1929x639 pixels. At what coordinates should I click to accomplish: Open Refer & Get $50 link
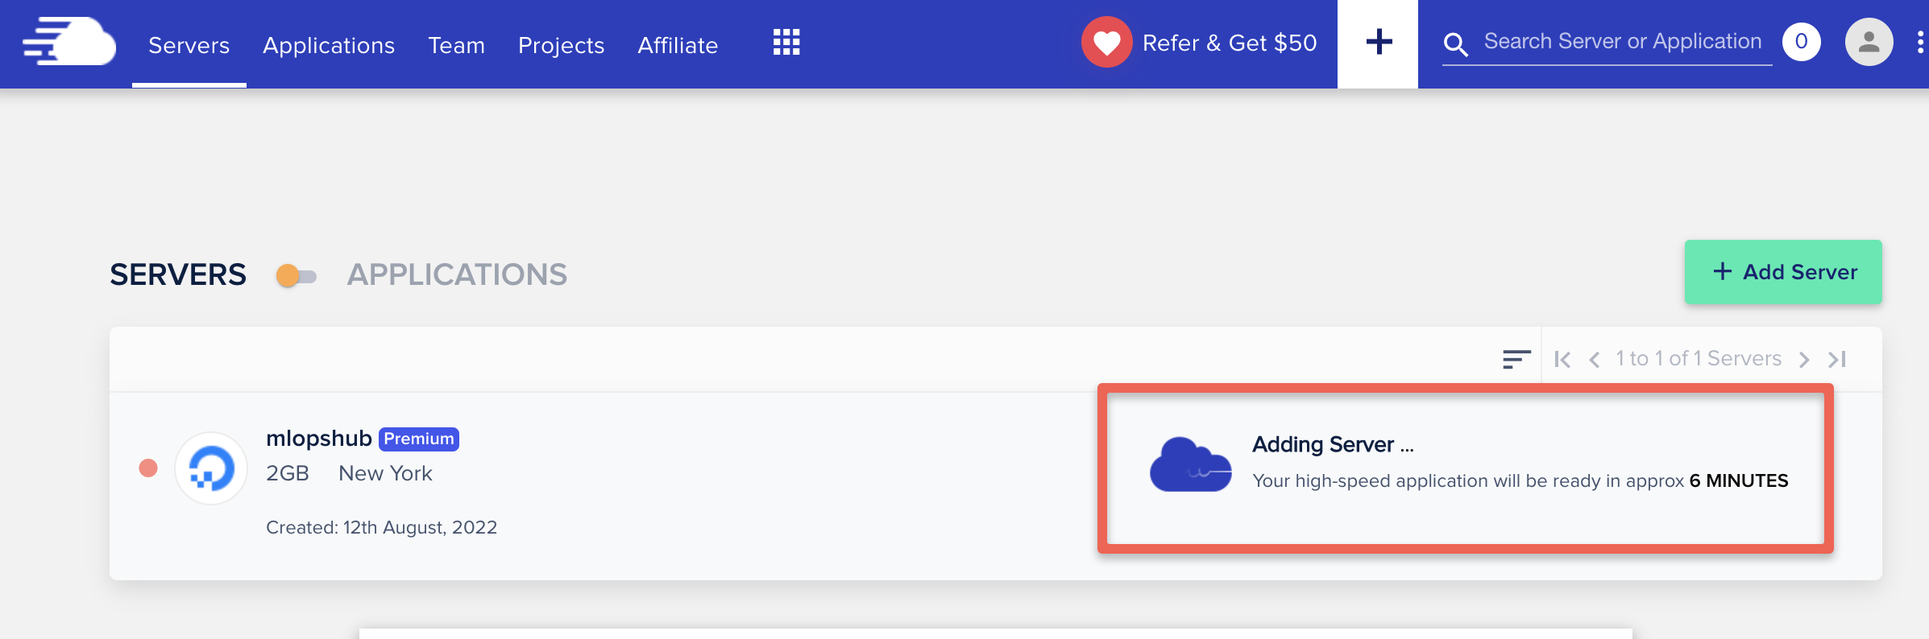pyautogui.click(x=1230, y=43)
